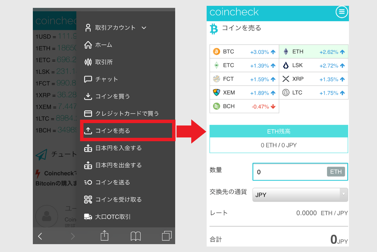Select コインを売る menu item

[x=113, y=131]
